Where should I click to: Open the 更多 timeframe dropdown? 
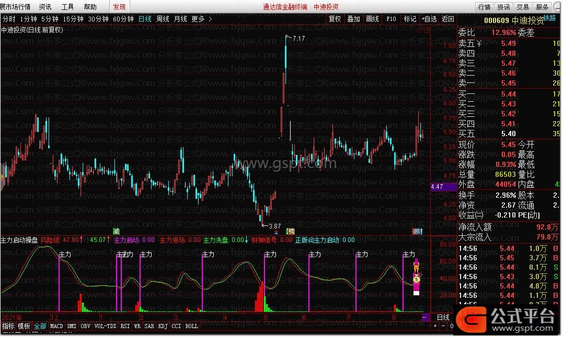point(198,19)
